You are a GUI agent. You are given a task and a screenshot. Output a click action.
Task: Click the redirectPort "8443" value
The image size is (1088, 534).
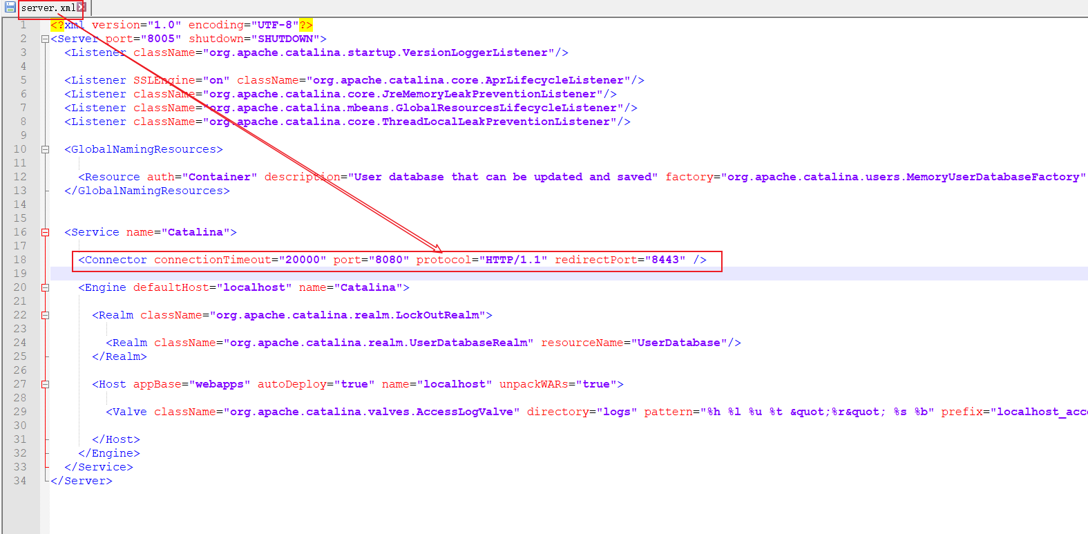665,260
